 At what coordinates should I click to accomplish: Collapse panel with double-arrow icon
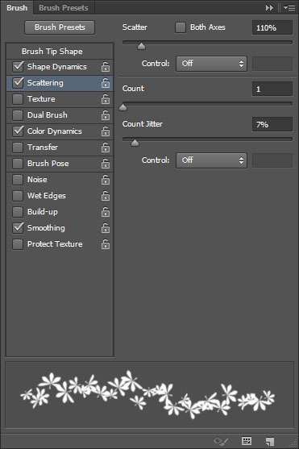(269, 8)
